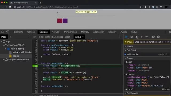Toggle Deactivate breakpoints icon
Image resolution: width=171 pixels, height=96 pixels.
(x=153, y=37)
